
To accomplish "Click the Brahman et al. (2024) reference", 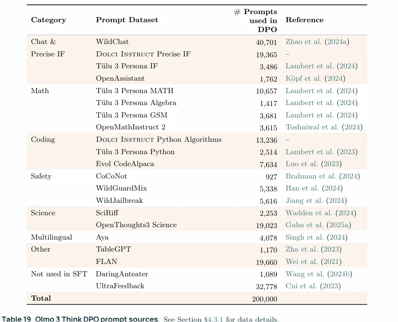I will (322, 176).
